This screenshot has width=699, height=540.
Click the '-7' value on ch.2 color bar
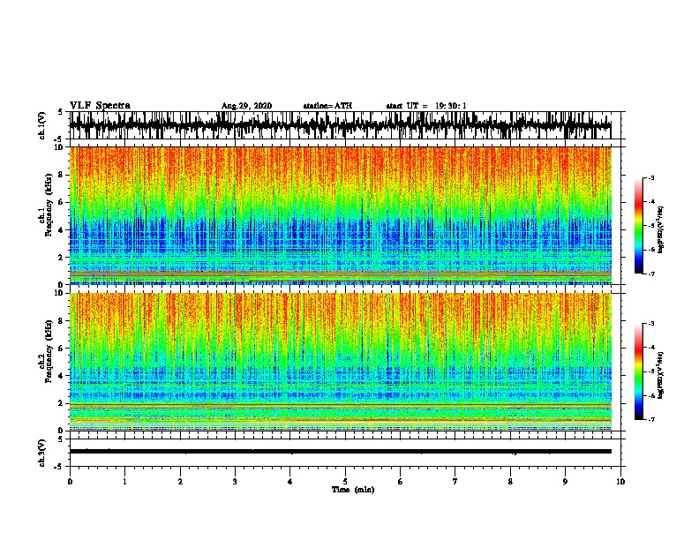click(x=650, y=420)
